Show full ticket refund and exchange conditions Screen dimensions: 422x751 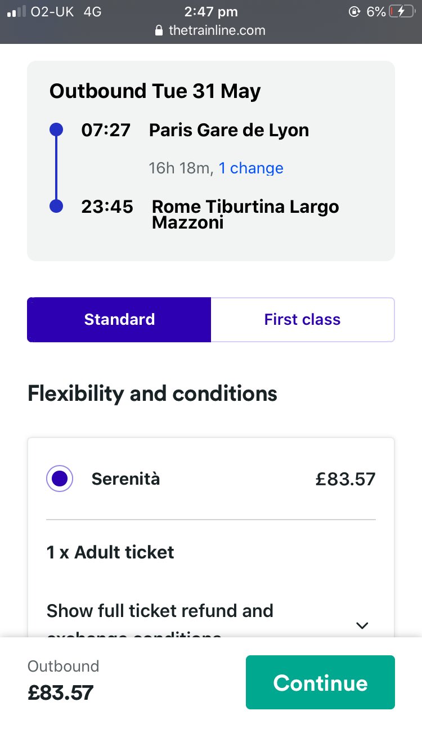(x=160, y=611)
